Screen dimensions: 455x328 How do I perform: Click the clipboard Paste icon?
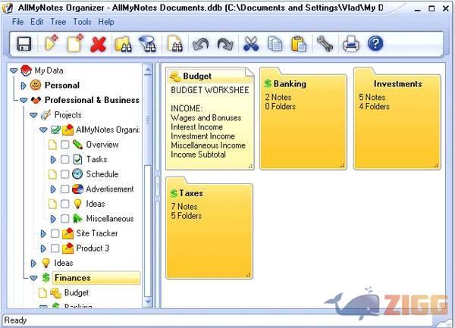(x=300, y=45)
